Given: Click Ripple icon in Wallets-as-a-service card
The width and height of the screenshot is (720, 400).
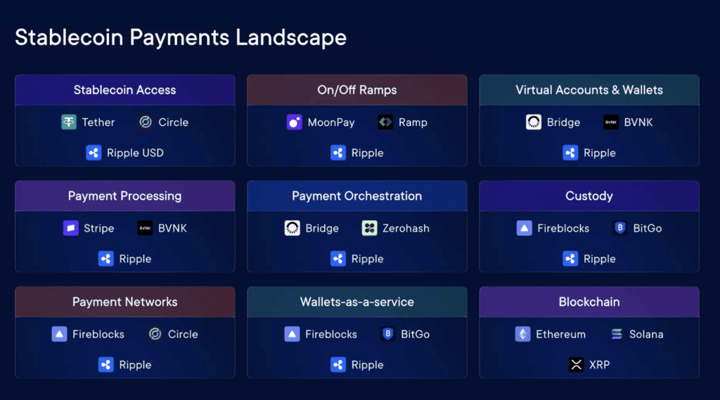Looking at the screenshot, I should [338, 365].
